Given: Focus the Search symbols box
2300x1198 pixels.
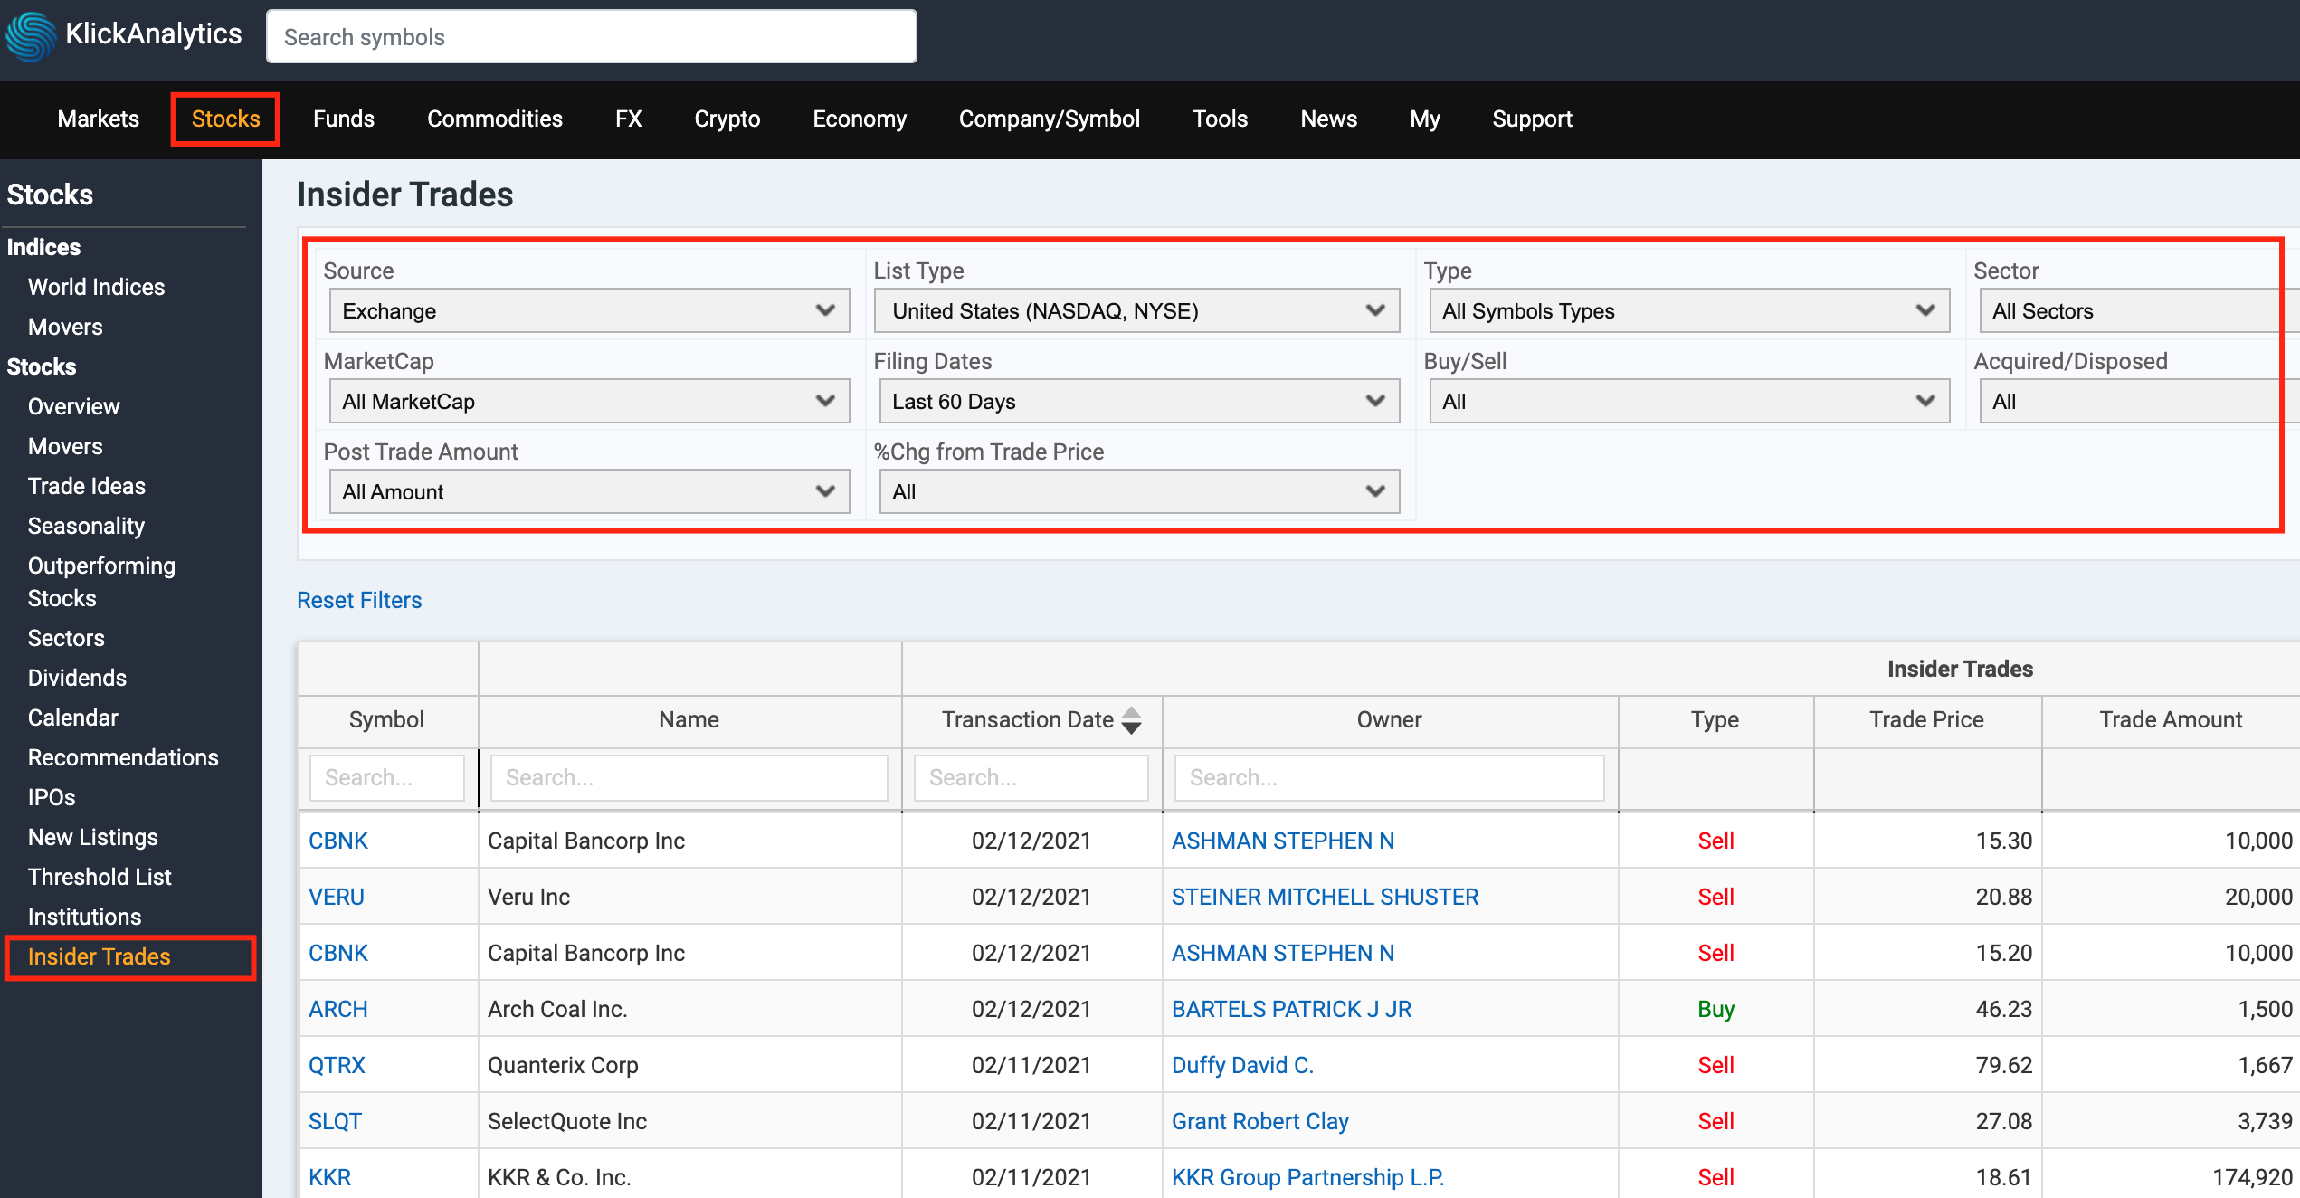Looking at the screenshot, I should (x=591, y=37).
